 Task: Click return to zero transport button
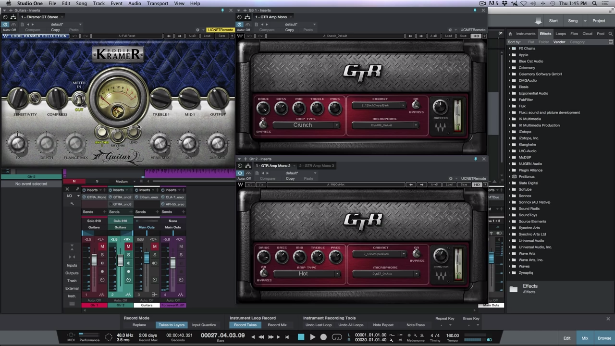tap(287, 337)
